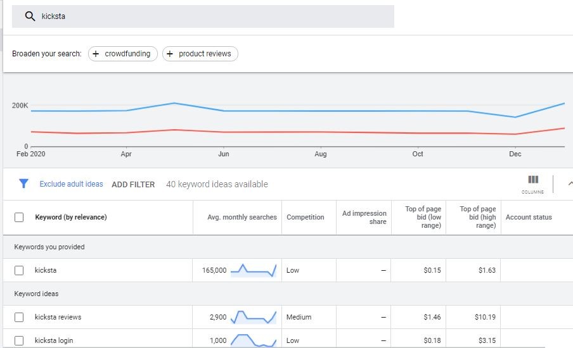Click the Medium competition value
Screen dimensions: 573x348
tap(299, 317)
